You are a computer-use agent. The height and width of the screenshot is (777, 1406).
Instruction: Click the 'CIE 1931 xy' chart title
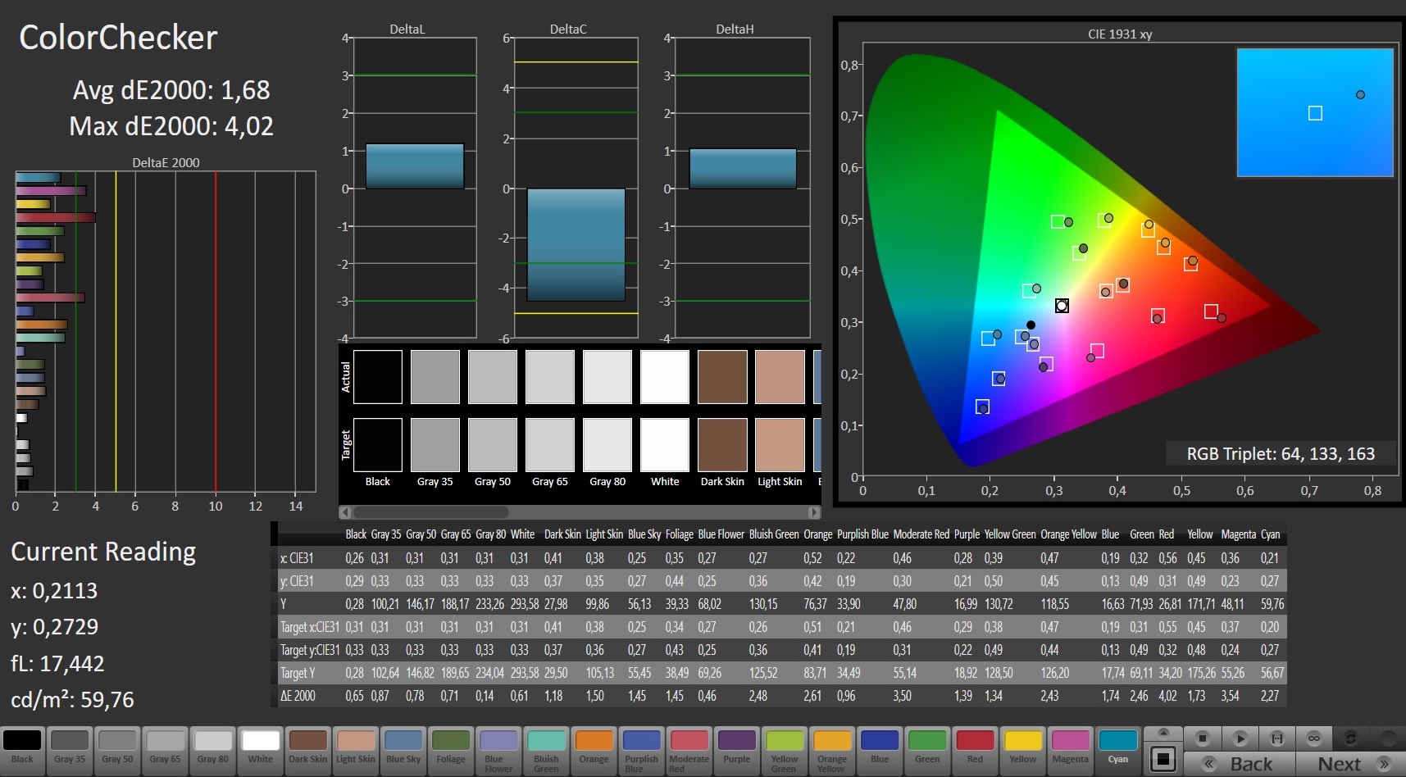tap(1120, 34)
